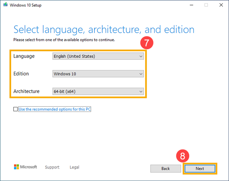Click the Edition label text
Viewport: 229px width, 181px height.
pyautogui.click(x=21, y=74)
